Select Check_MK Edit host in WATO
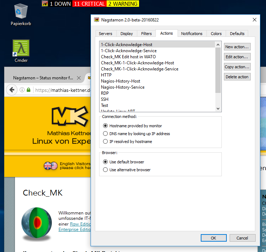Image resolution: width=266 pixels, height=252 pixels. (x=158, y=57)
